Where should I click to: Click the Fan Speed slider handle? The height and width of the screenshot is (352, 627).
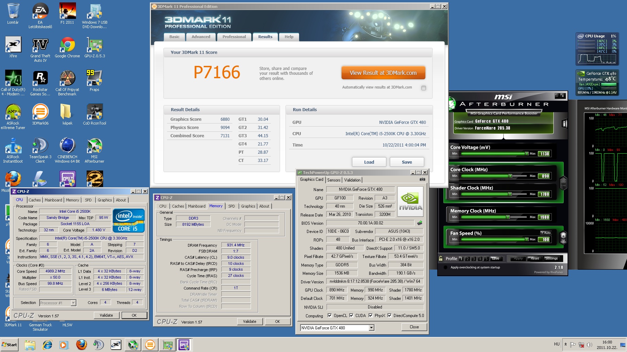click(527, 239)
